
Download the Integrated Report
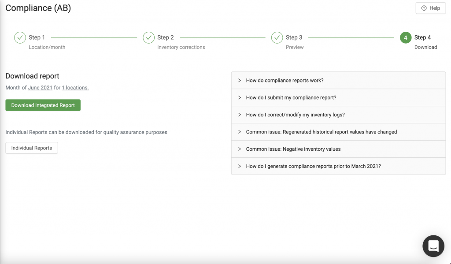pyautogui.click(x=43, y=105)
